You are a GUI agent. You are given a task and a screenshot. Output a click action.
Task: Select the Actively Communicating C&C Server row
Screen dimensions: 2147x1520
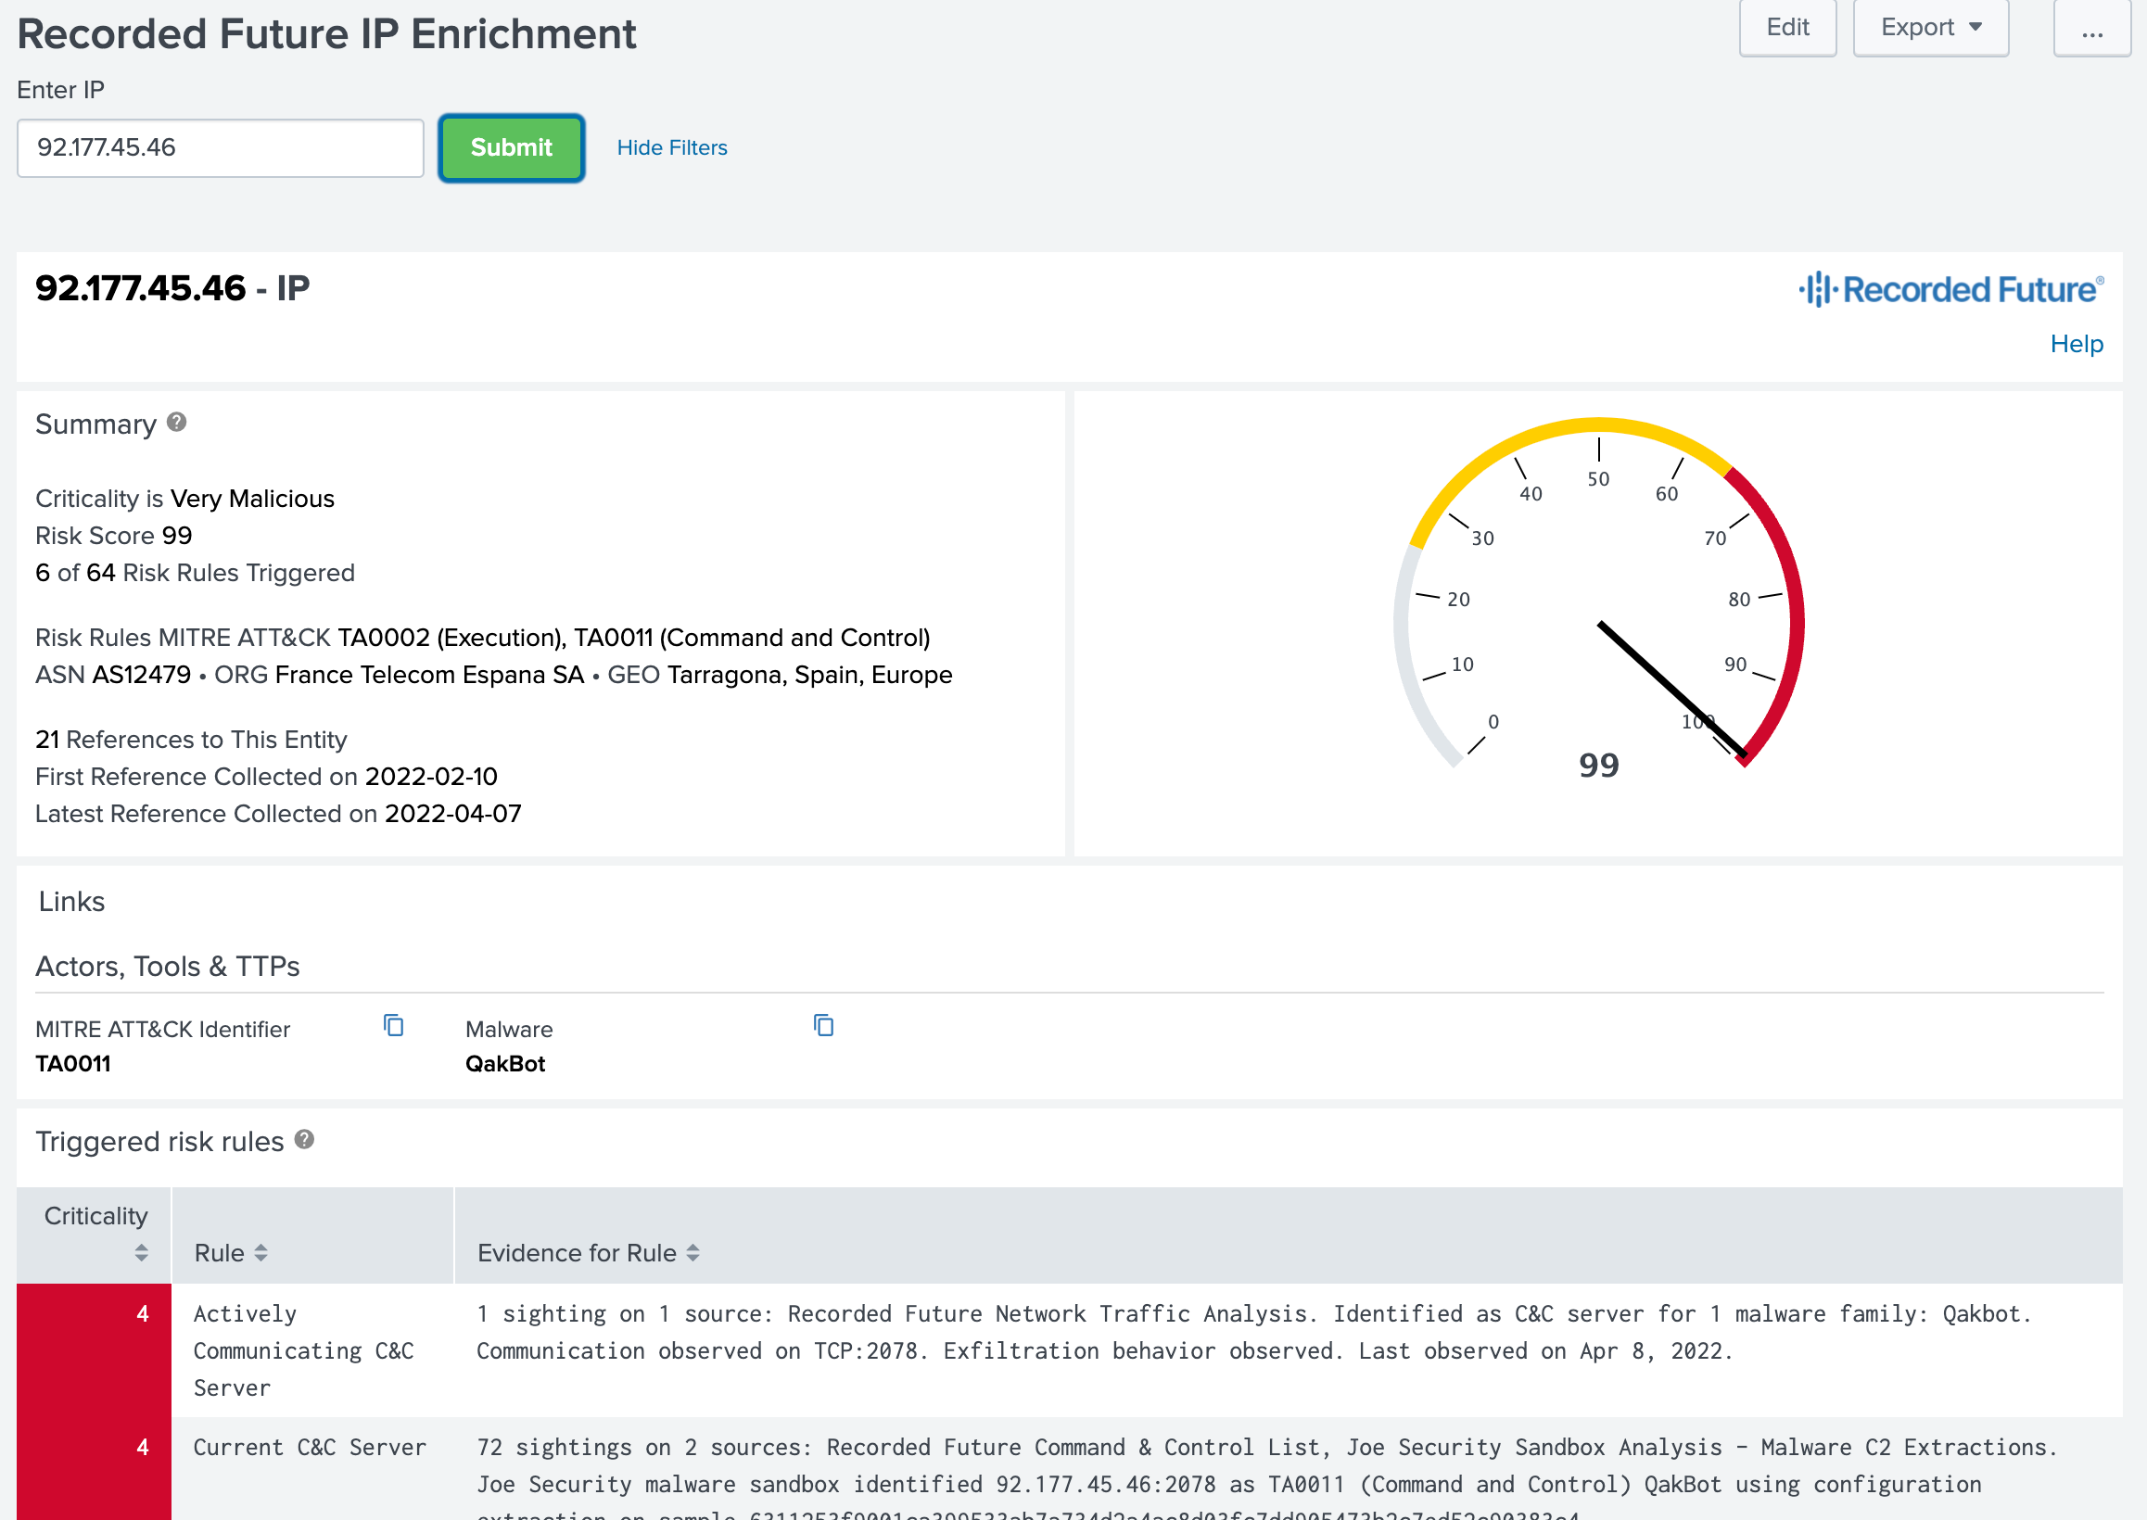(303, 1349)
